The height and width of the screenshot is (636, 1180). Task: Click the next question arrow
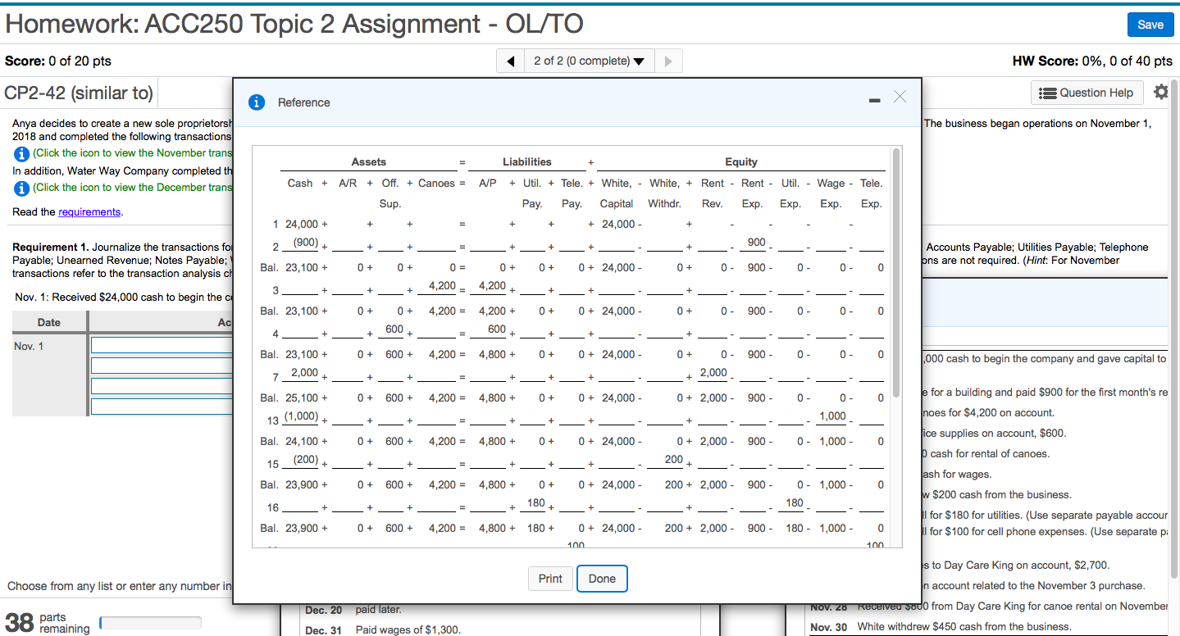668,60
